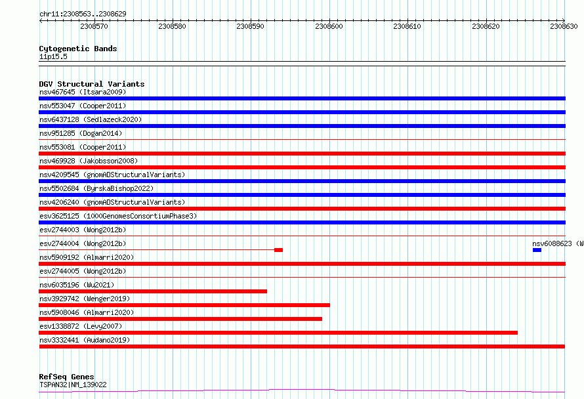Open esv3625125 (1000GenomesConsortiumPhase3) label
Screen dimensions: 584x399
[118, 216]
